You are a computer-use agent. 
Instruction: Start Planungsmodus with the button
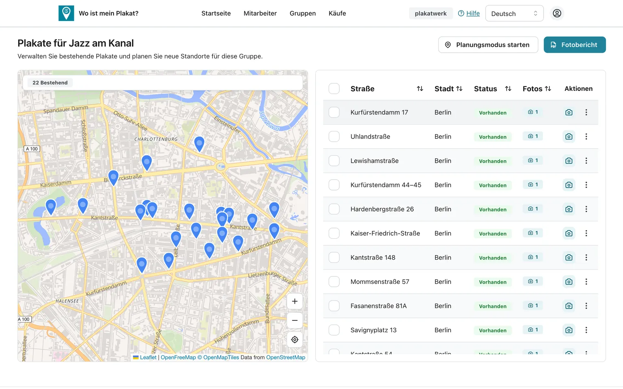click(488, 45)
